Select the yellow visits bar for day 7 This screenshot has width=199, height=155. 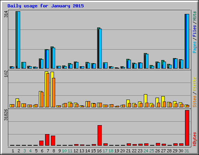pos(45,89)
